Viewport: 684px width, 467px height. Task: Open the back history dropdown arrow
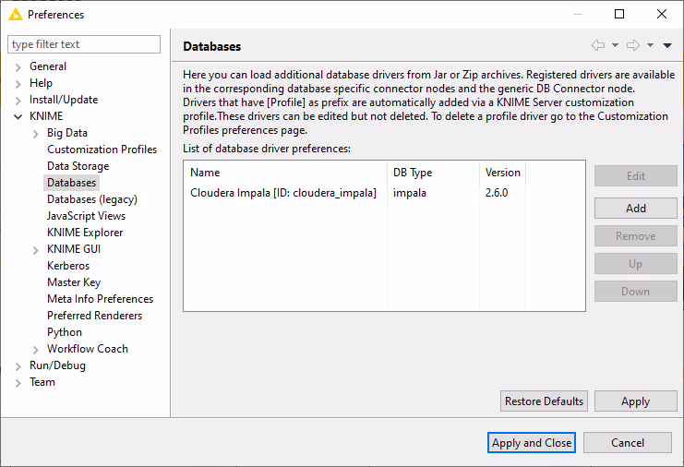click(x=614, y=45)
